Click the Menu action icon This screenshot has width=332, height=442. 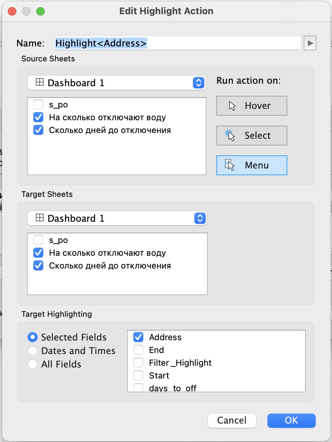click(230, 165)
